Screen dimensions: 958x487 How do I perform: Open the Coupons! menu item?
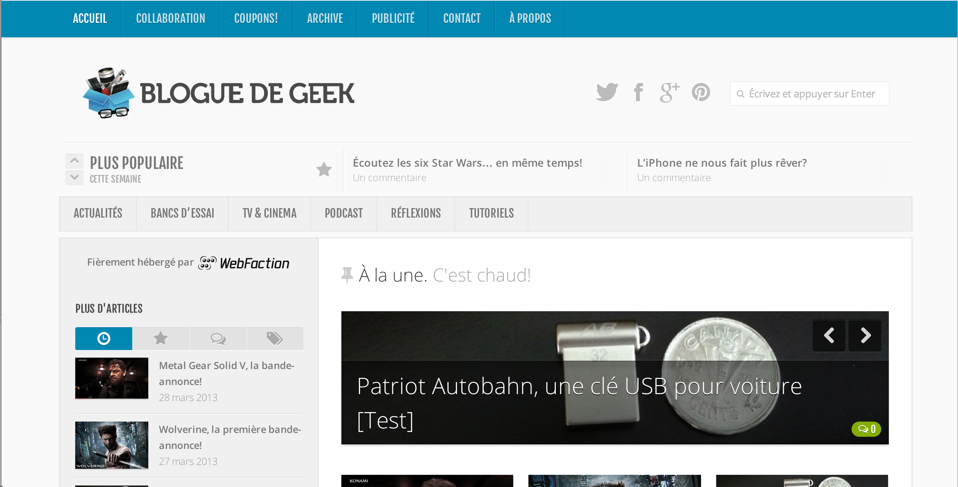coord(256,19)
